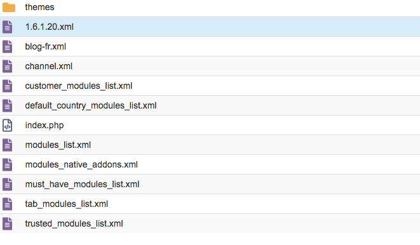Select customer_modules_list.xml file name
The image size is (420, 245).
[x=79, y=86]
